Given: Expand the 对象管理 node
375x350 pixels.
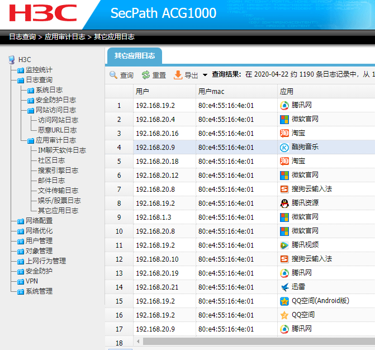Looking at the screenshot, I should (21, 252).
